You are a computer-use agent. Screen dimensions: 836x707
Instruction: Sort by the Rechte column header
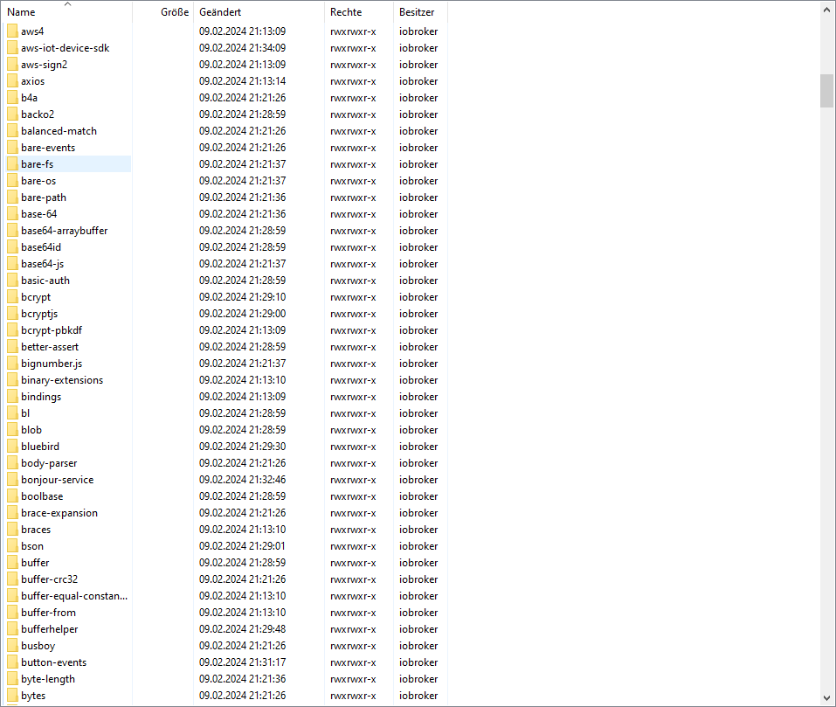point(358,11)
